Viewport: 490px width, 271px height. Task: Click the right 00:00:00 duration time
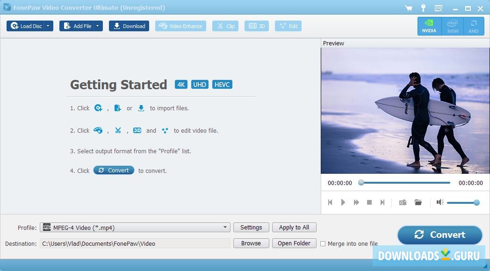pos(471,183)
